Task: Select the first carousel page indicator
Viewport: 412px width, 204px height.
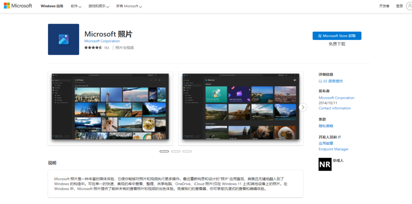Action: click(x=164, y=151)
